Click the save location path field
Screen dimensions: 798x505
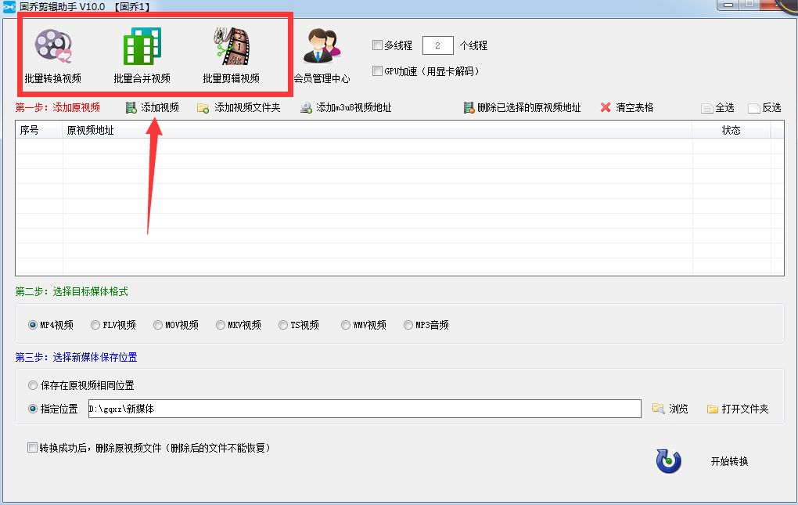(363, 409)
